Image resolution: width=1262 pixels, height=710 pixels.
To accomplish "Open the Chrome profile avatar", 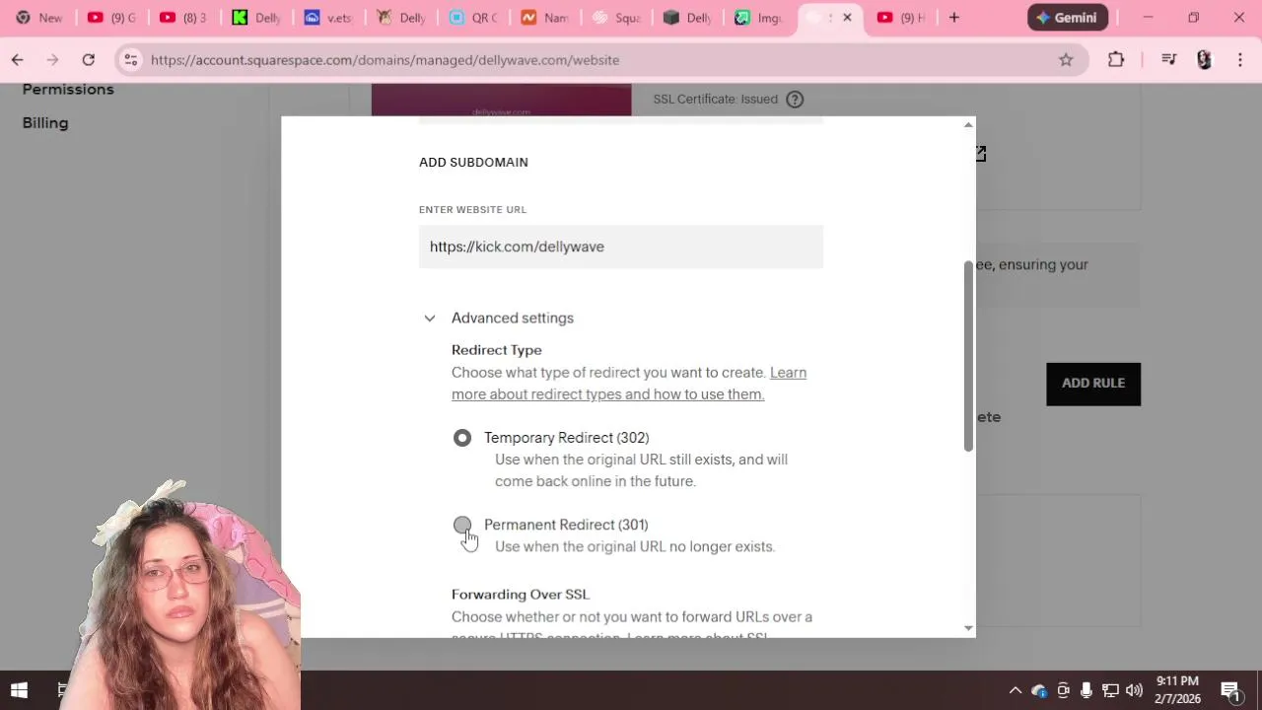I will tap(1204, 60).
